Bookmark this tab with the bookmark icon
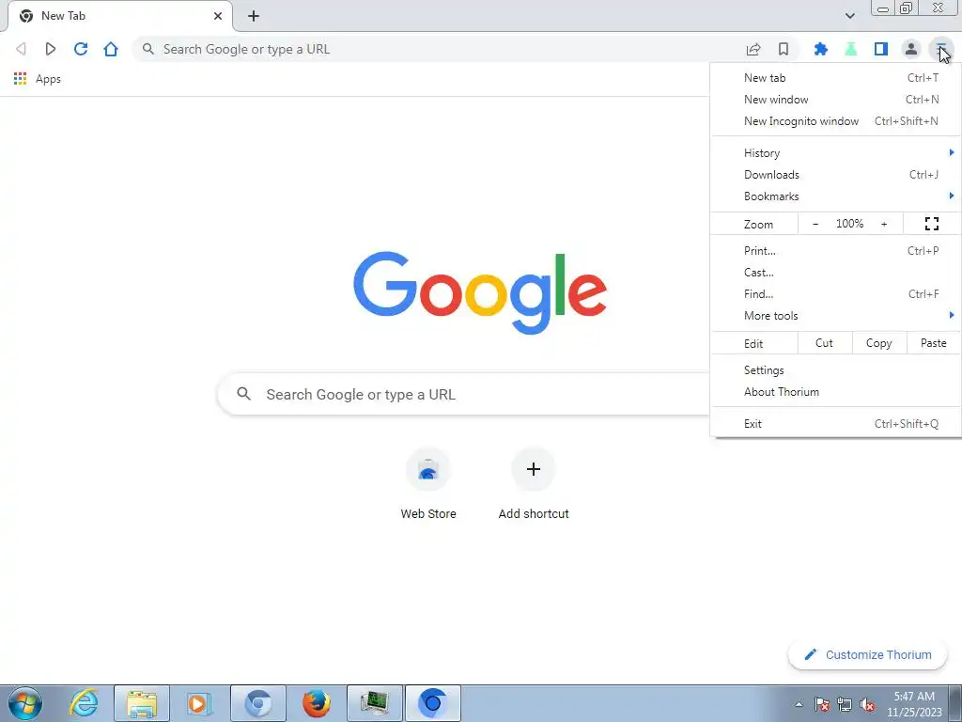Viewport: 962px width, 722px height. 784,49
